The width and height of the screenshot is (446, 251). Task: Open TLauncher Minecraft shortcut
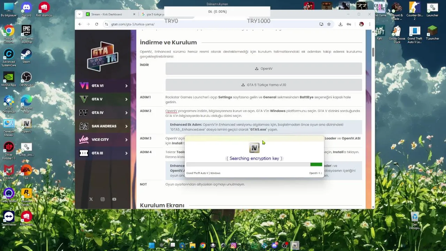(432, 33)
